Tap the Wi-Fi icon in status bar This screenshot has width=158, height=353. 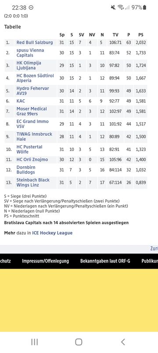pyautogui.click(x=121, y=8)
